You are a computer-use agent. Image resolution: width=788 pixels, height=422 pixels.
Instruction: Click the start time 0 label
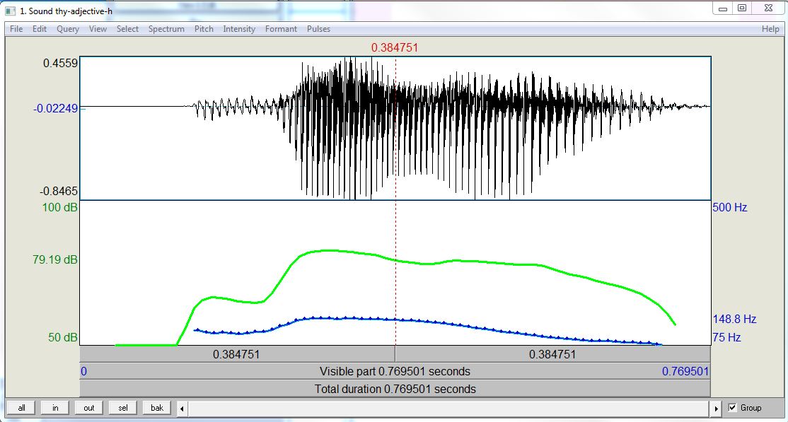click(84, 372)
